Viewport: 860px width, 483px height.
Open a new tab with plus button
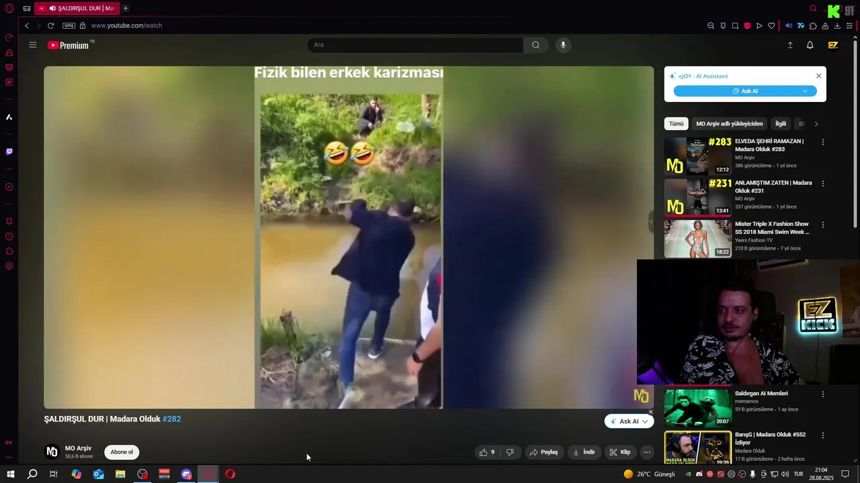click(x=125, y=8)
